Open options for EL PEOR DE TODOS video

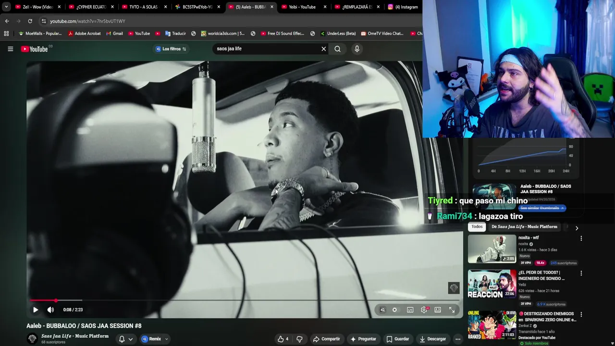581,273
